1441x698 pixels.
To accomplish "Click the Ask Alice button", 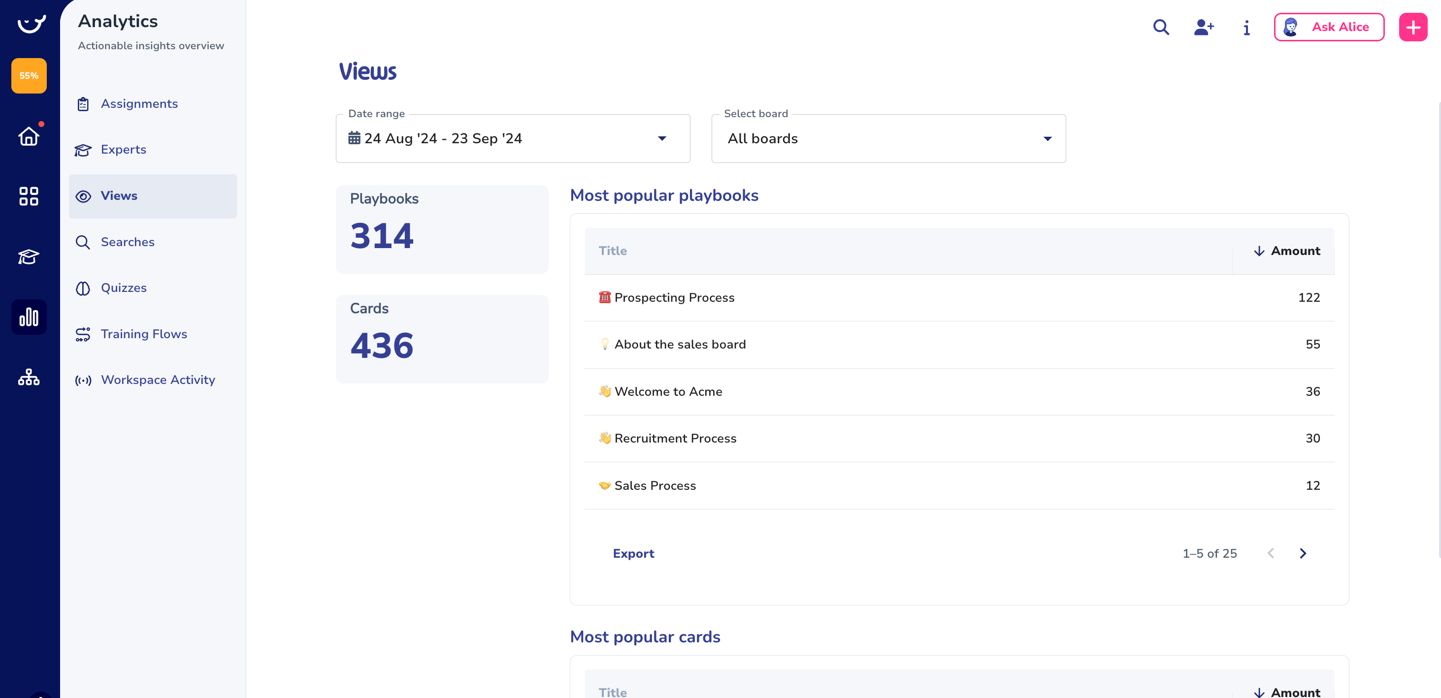I will click(1329, 27).
